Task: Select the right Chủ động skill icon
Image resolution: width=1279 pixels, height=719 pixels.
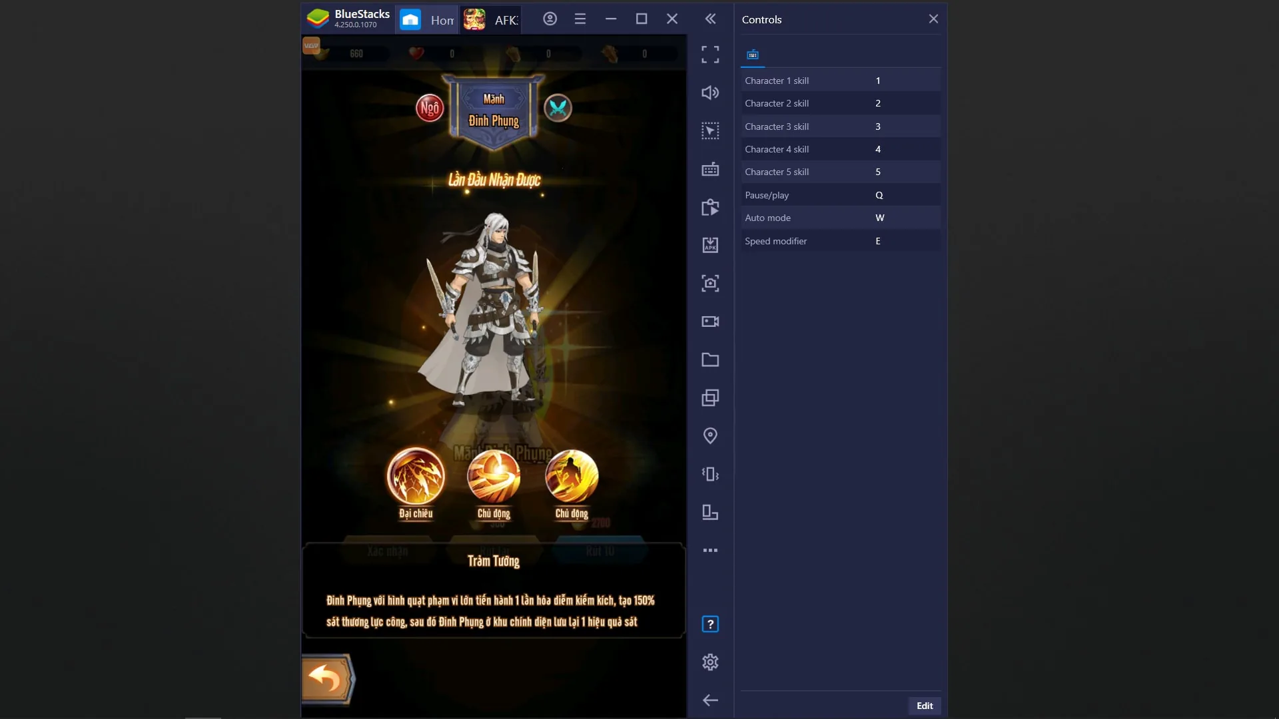Action: (572, 477)
